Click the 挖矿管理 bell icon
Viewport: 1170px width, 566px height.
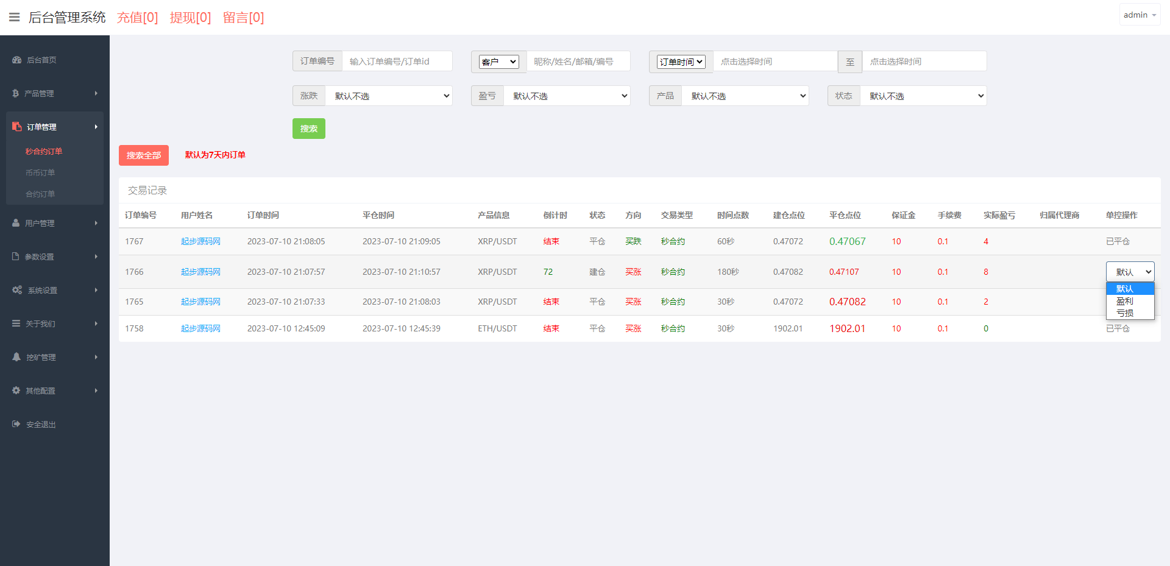(16, 357)
